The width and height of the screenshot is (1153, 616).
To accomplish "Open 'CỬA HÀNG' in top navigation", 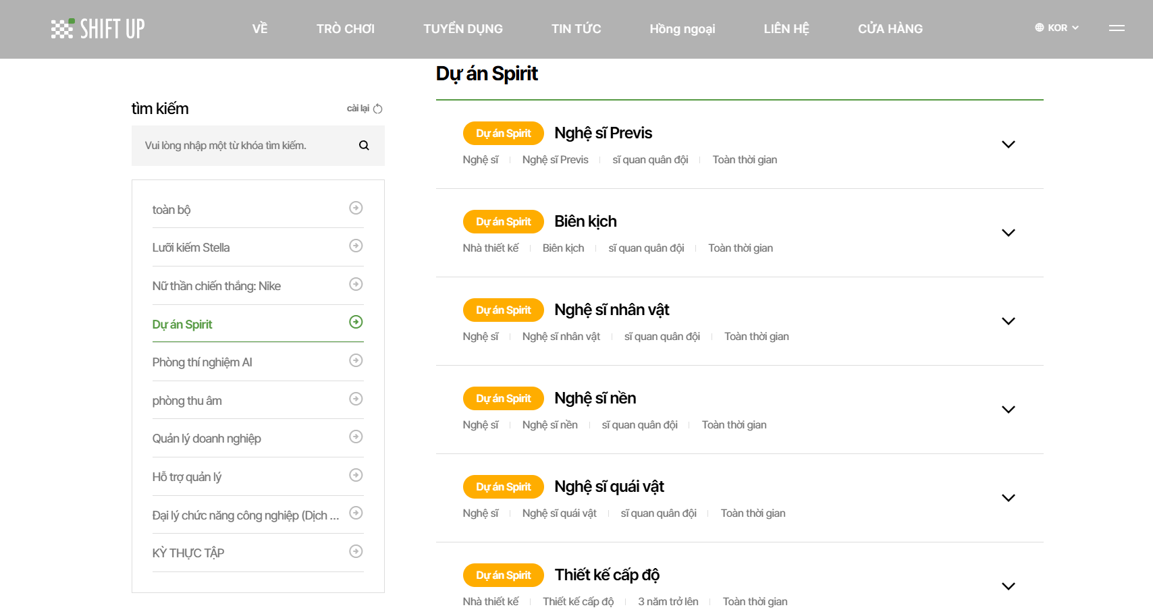I will (x=890, y=29).
